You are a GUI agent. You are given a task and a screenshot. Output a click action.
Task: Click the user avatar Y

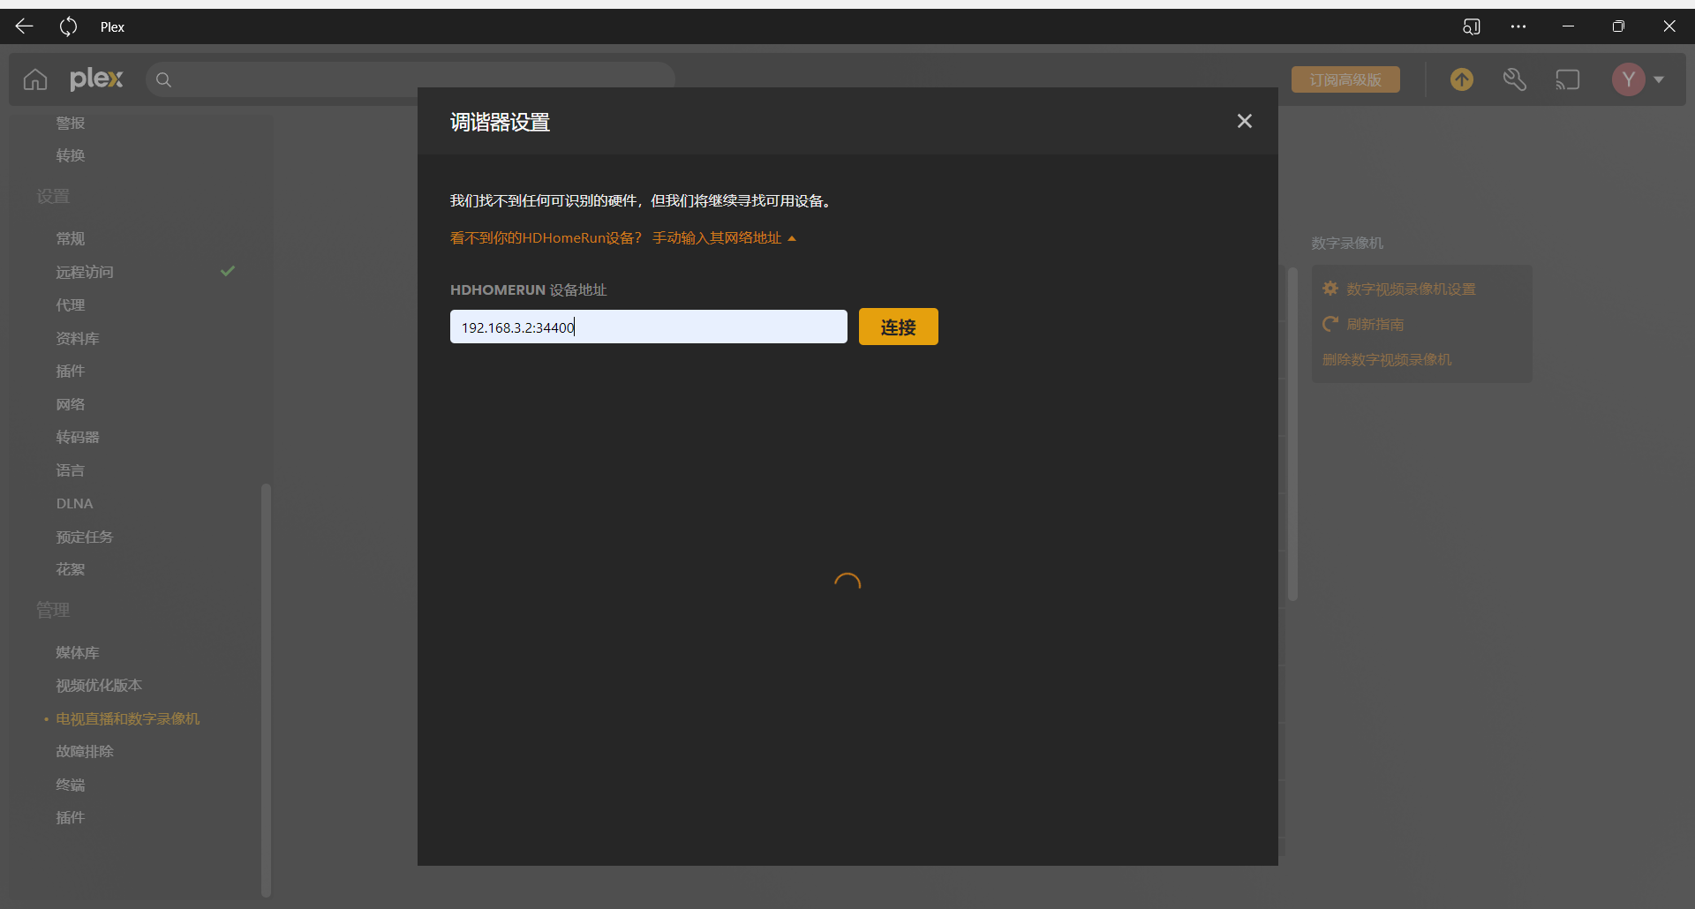(x=1629, y=79)
